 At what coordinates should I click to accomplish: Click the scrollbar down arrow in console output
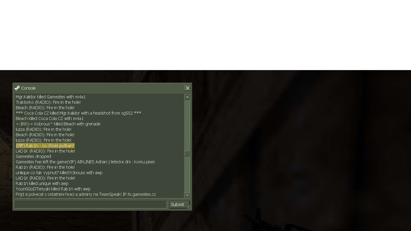187,195
